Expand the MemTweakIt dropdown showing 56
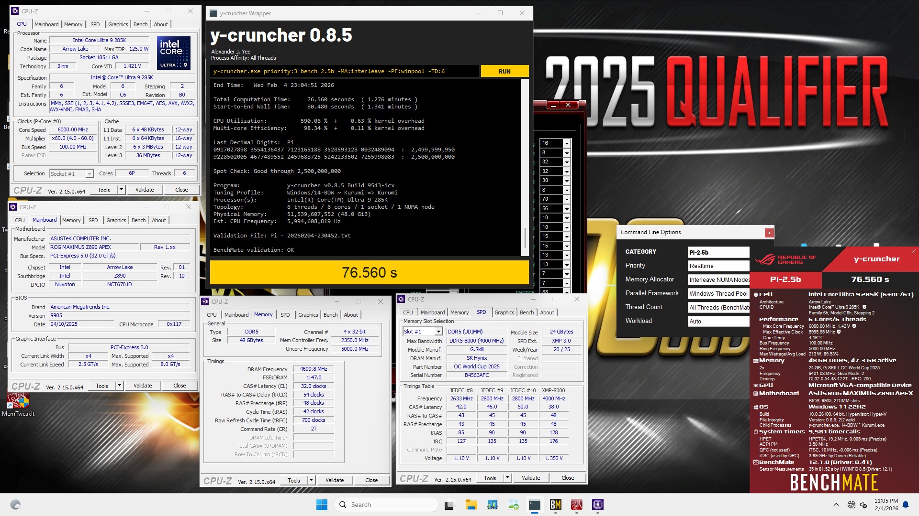Screen dimensions: 919x516 tap(567, 209)
